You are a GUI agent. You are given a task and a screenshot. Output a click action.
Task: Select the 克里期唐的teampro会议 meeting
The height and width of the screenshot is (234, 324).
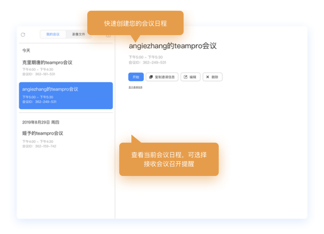point(47,63)
